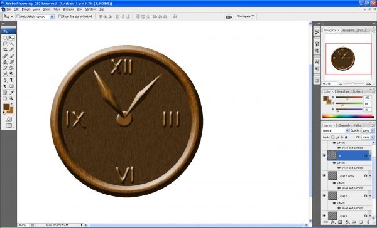The image size is (377, 228).
Task: Select the Magic Wand tool
Action: tap(11, 44)
